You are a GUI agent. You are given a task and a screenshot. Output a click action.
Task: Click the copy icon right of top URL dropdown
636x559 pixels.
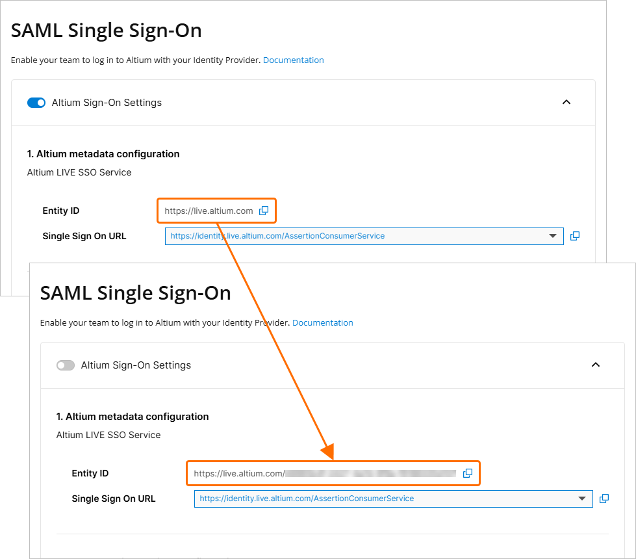pos(574,236)
